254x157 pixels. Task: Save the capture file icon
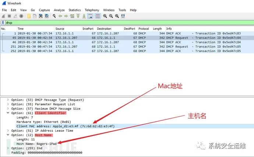[x=35, y=16]
